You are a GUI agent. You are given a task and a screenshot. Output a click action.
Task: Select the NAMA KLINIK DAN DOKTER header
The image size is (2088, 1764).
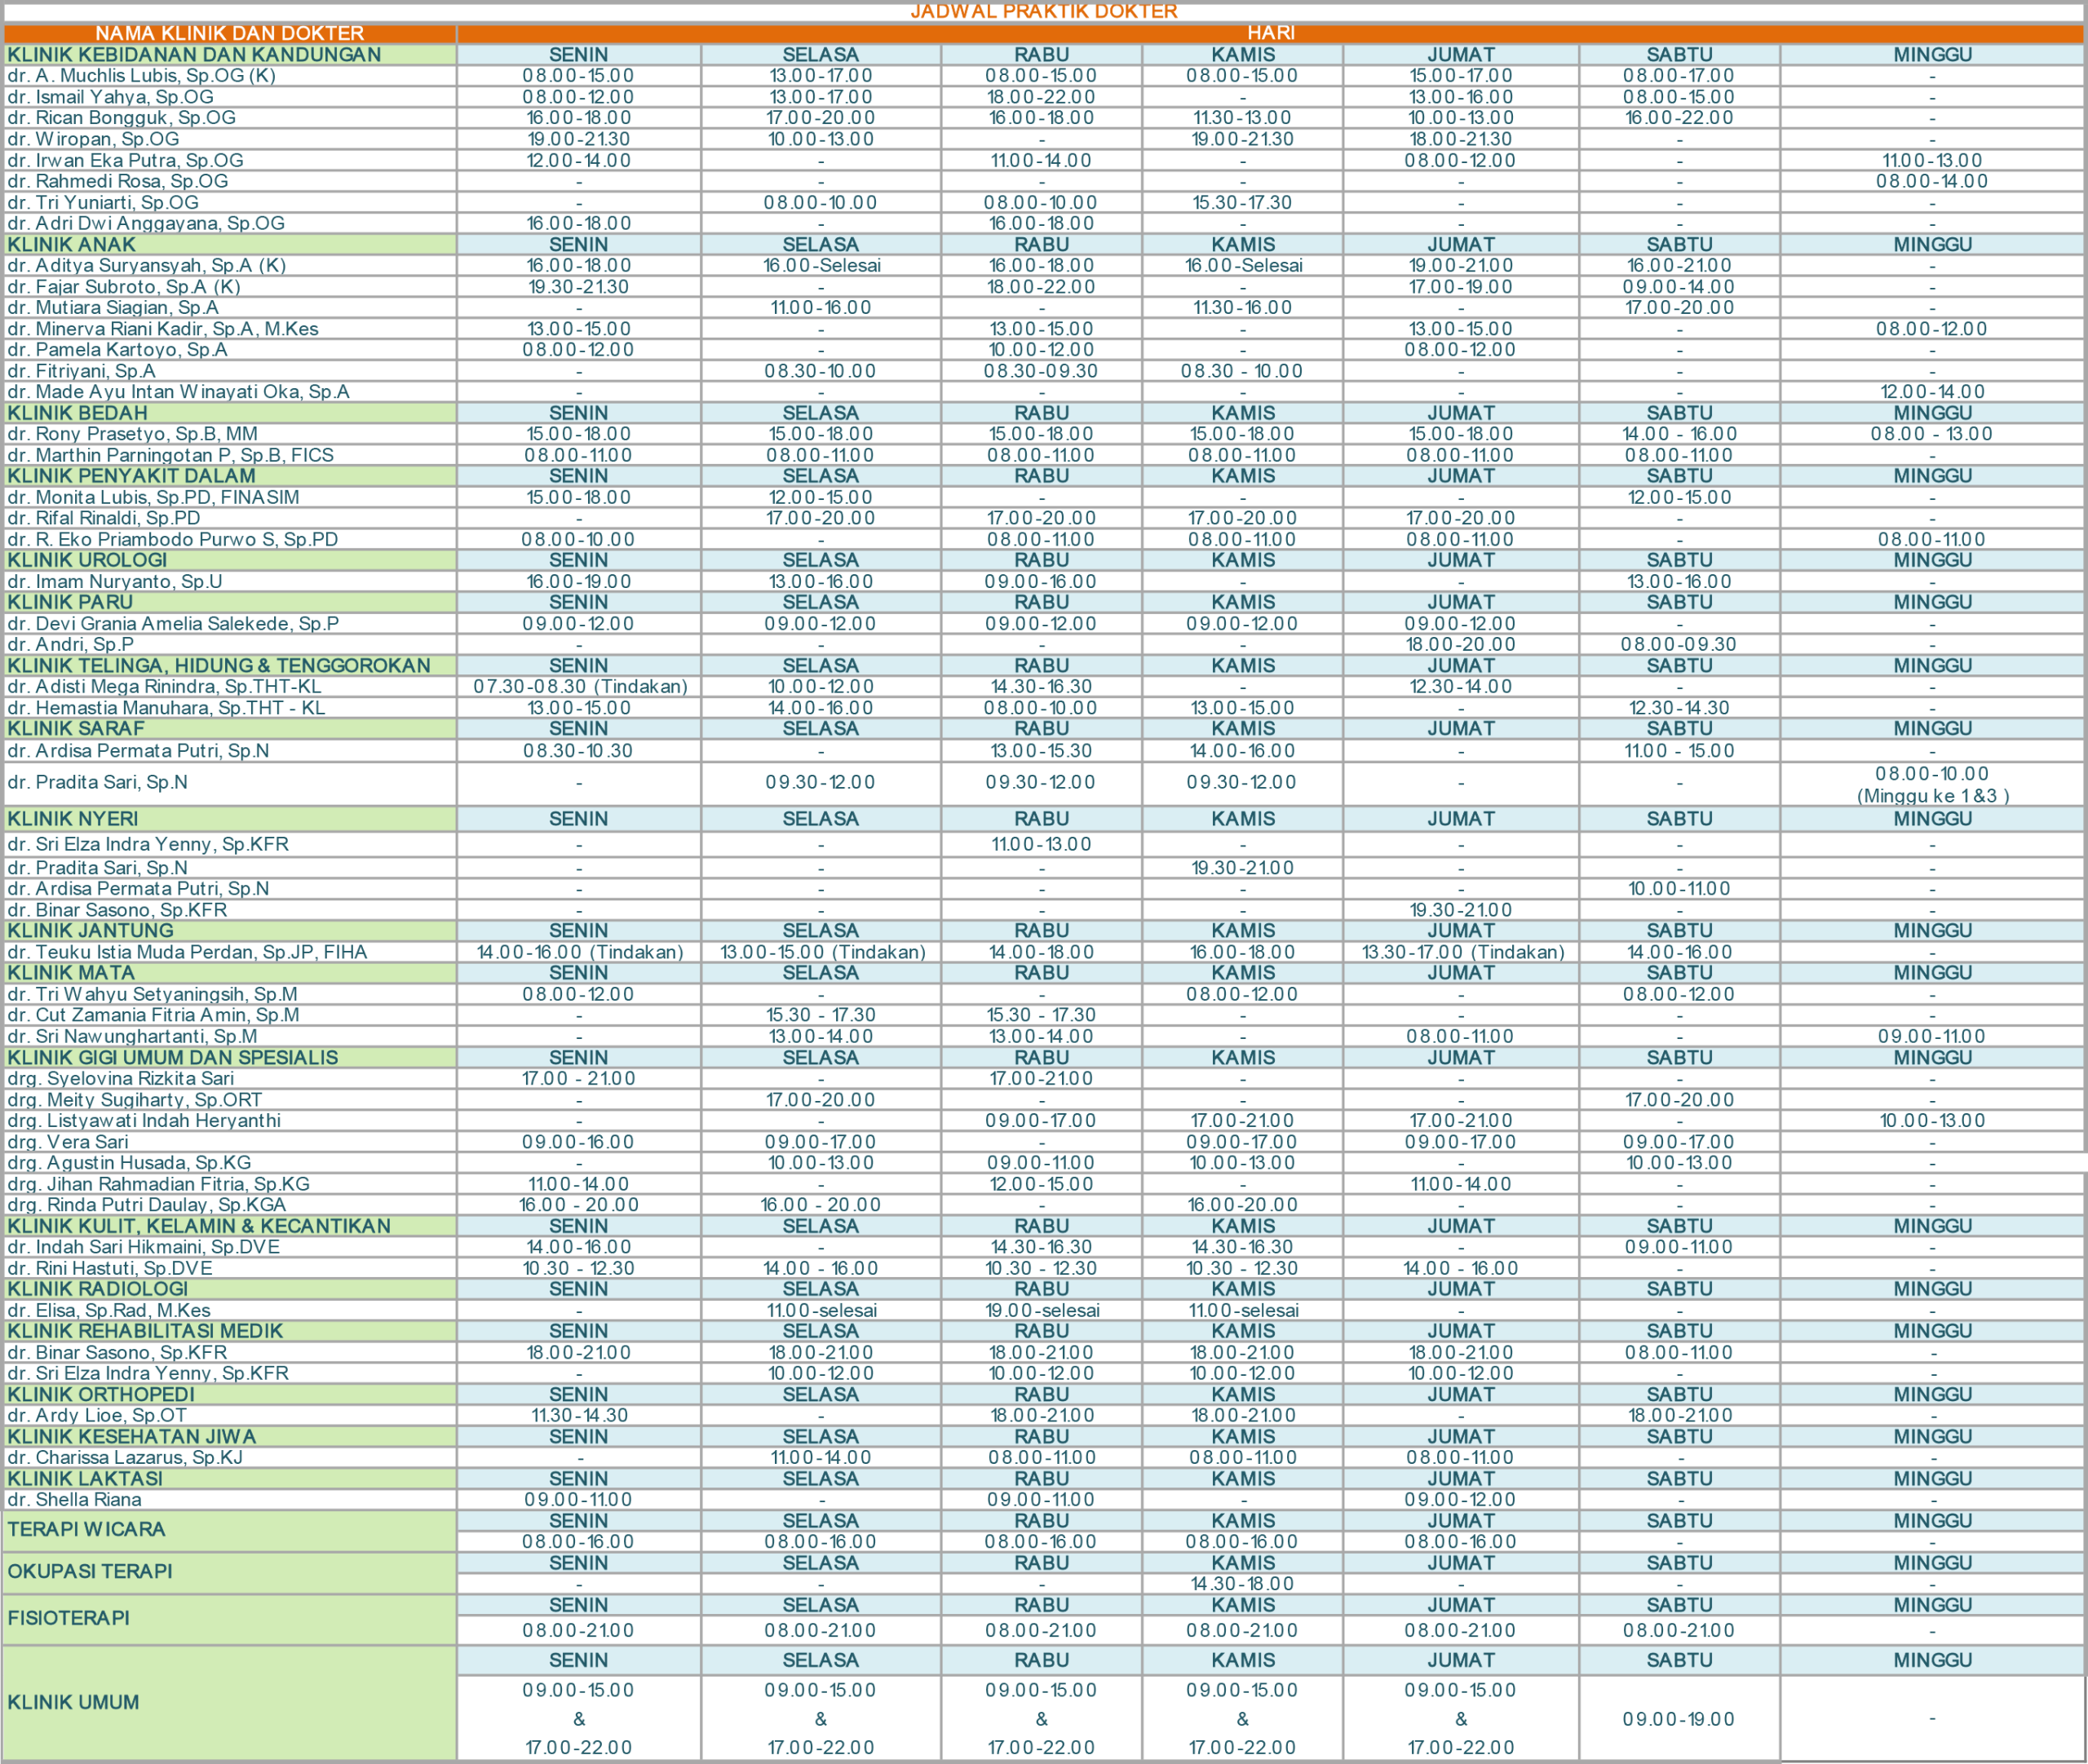pos(229,33)
